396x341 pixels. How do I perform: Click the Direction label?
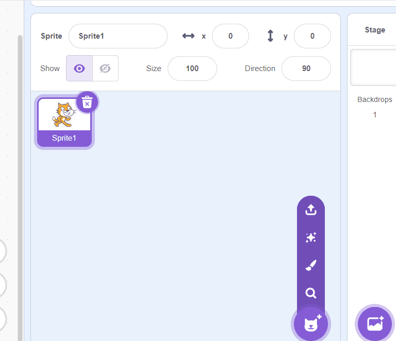tap(260, 69)
